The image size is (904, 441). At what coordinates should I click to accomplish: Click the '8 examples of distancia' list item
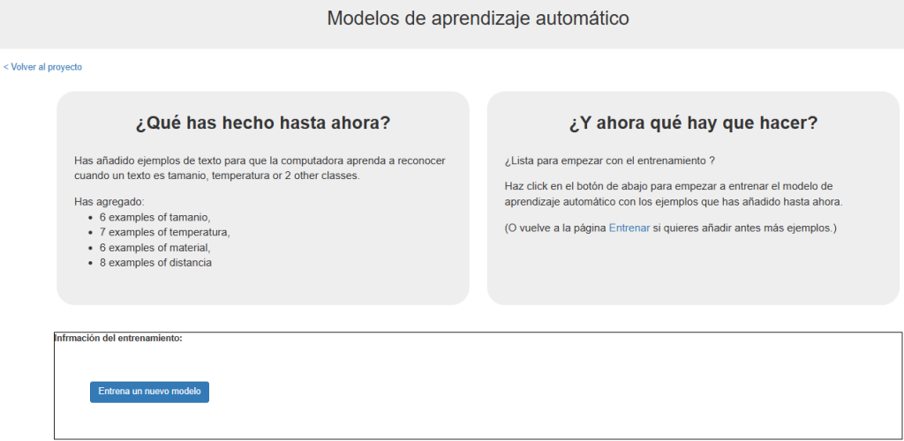(x=155, y=262)
